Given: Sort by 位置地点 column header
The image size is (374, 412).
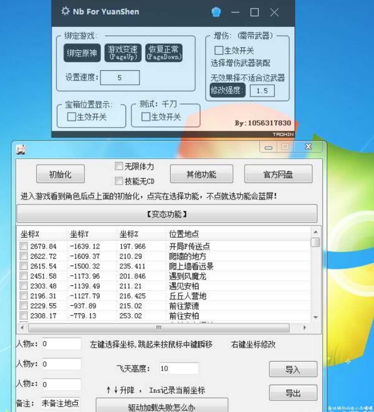Looking at the screenshot, I should click(x=238, y=234).
